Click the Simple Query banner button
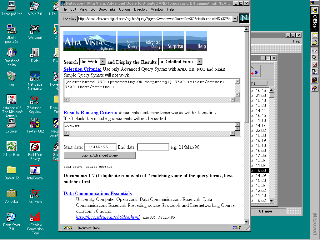 pos(128,41)
